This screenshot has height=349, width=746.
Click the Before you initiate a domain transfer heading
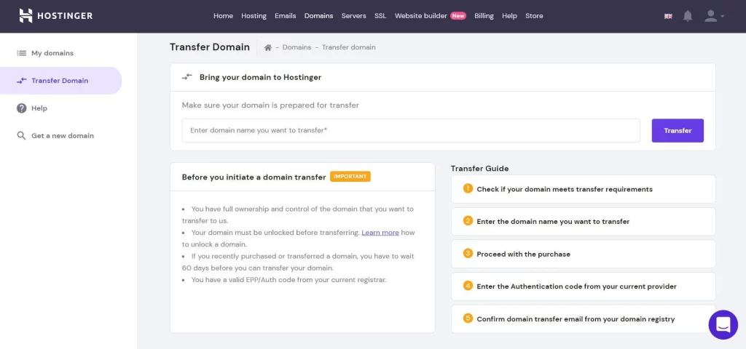pyautogui.click(x=254, y=177)
